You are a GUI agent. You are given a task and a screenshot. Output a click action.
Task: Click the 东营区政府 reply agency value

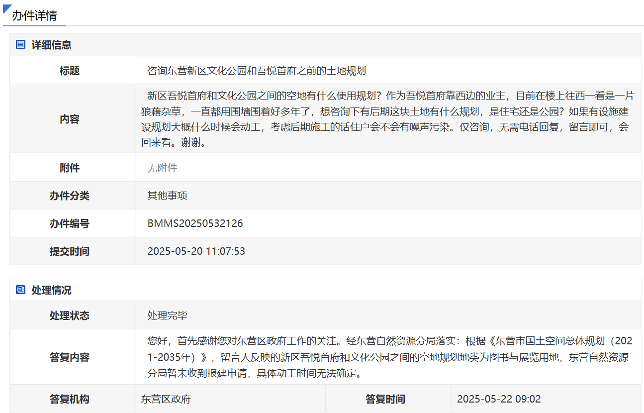click(166, 399)
